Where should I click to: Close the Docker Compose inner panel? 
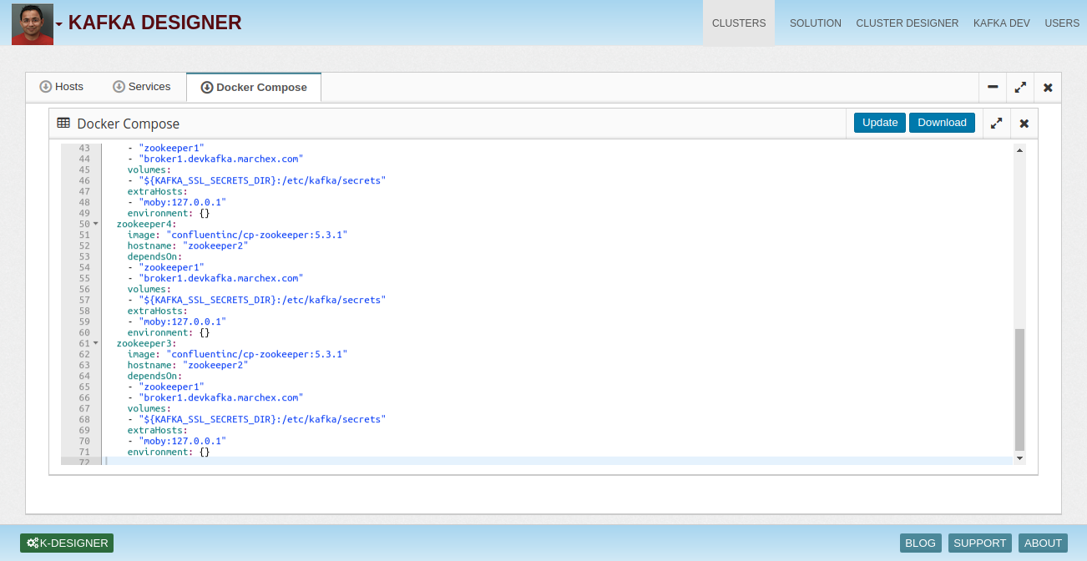pyautogui.click(x=1024, y=123)
